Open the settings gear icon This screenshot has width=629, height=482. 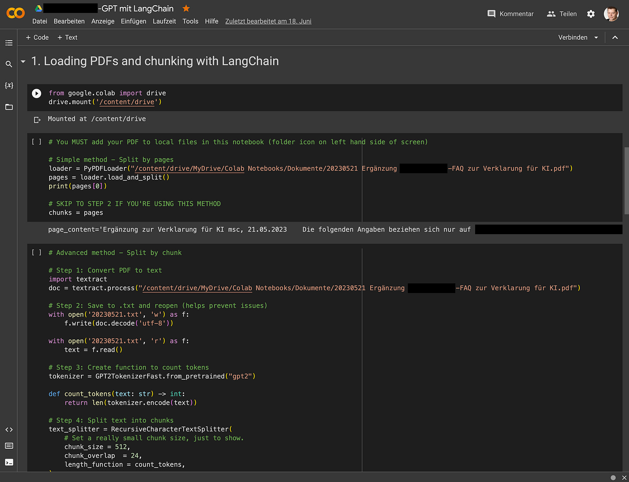(x=591, y=14)
